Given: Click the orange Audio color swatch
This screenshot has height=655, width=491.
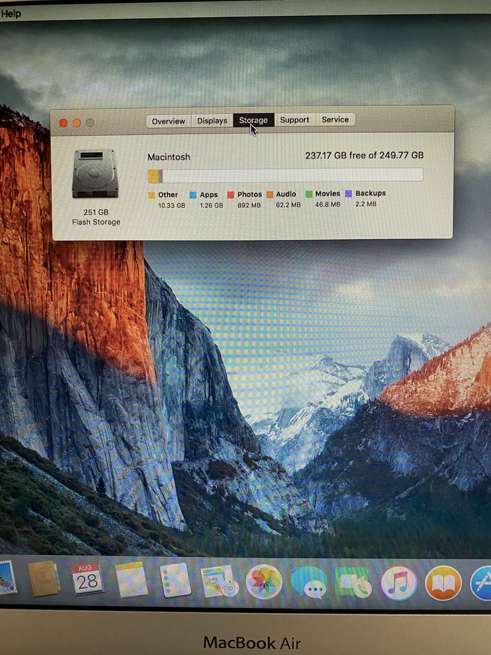Looking at the screenshot, I should 270,194.
